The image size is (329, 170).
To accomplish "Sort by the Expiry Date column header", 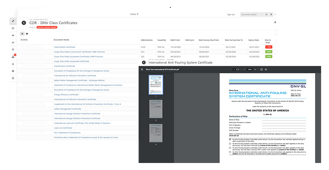I will pos(254,40).
